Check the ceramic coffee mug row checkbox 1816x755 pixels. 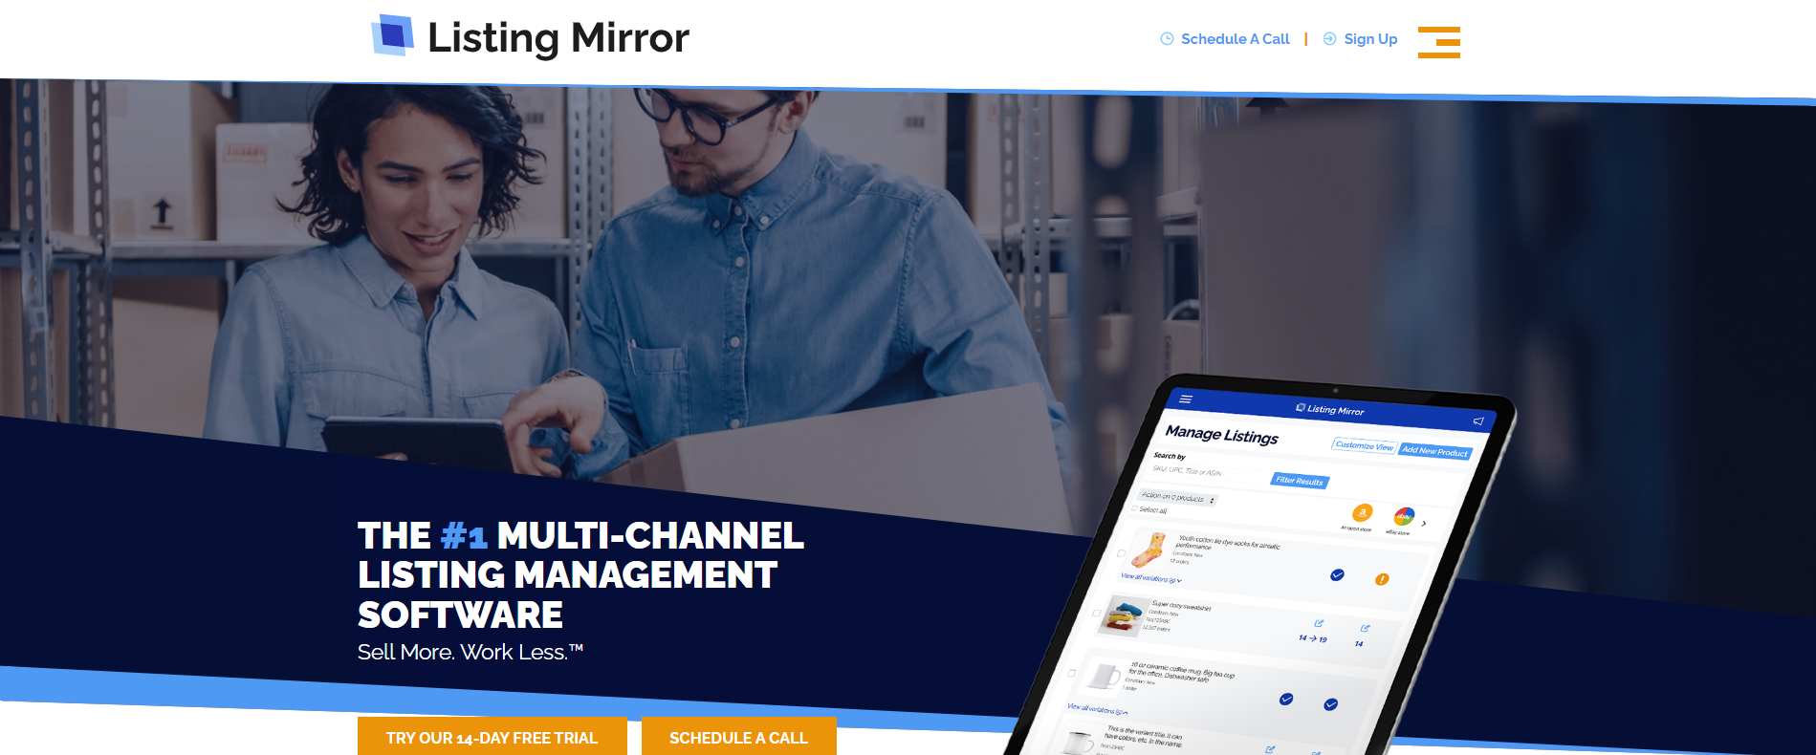pyautogui.click(x=1072, y=673)
